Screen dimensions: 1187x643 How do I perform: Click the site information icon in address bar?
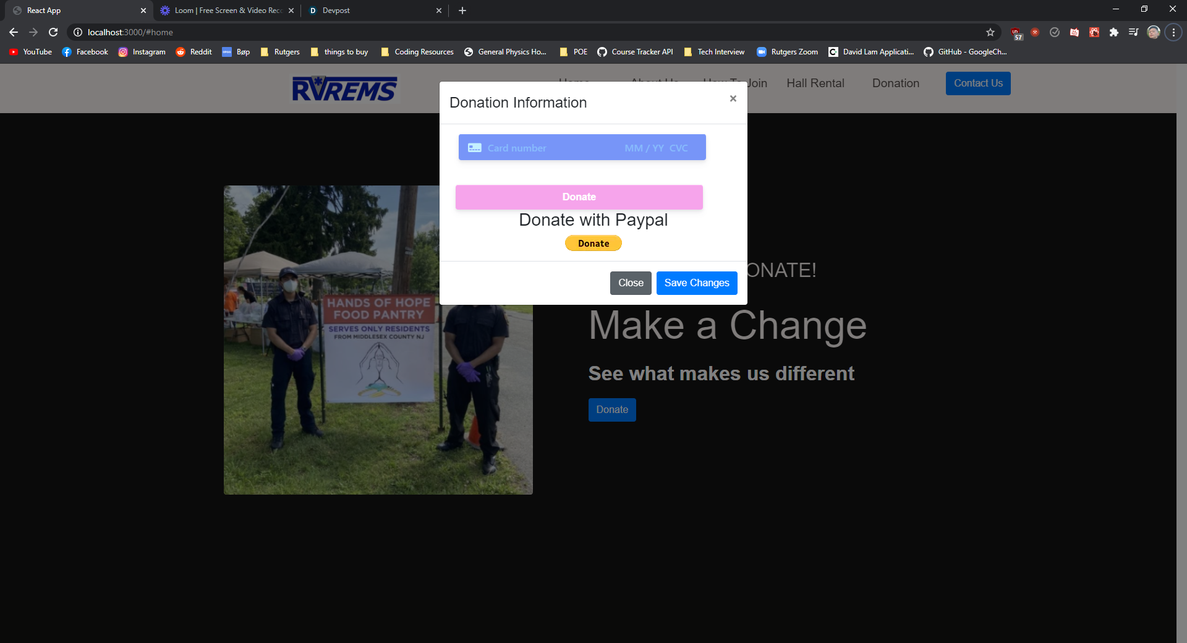click(78, 32)
